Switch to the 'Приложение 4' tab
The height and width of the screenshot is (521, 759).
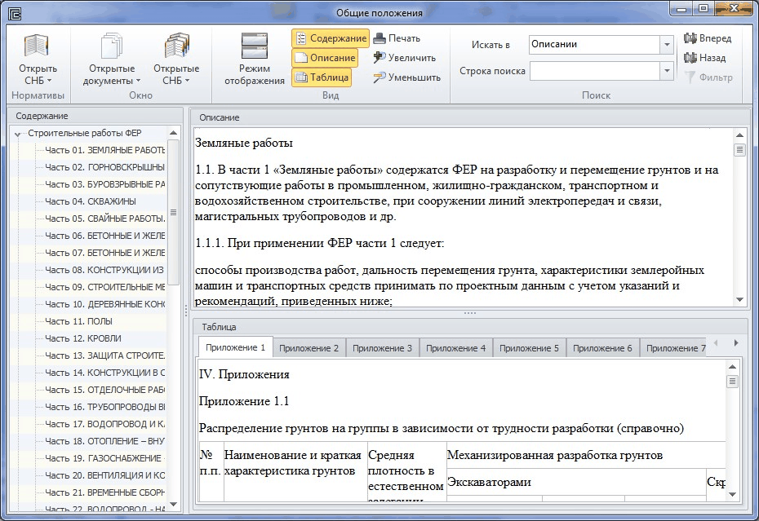click(x=456, y=348)
